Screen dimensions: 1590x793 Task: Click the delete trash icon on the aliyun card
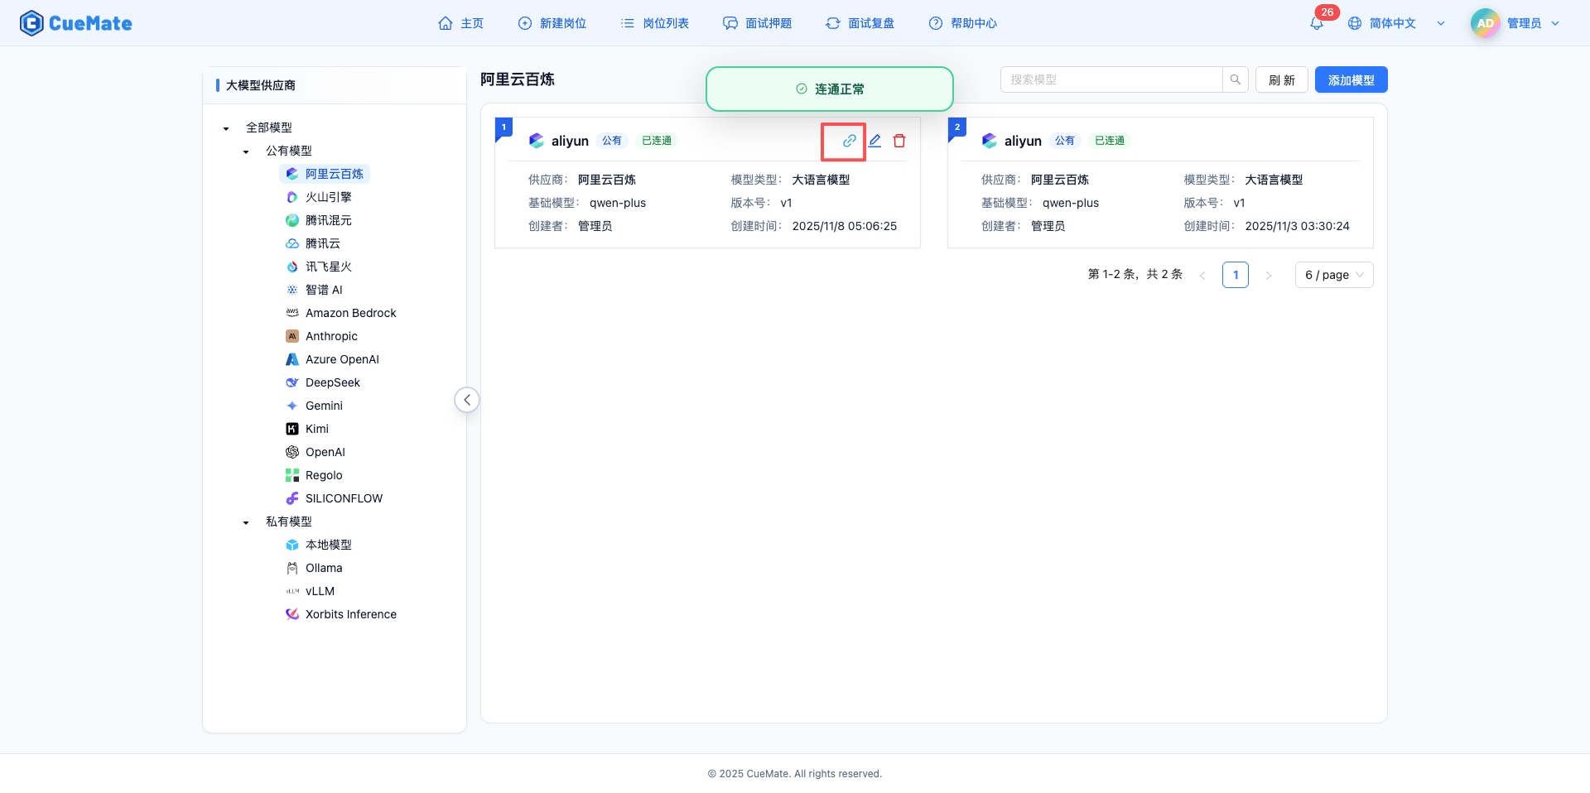point(900,141)
